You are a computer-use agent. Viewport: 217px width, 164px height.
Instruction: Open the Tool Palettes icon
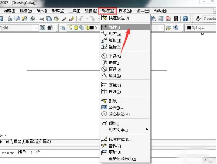pos(153,19)
